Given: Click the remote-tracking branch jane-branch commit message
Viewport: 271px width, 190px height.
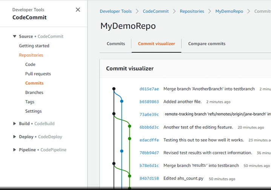Looking at the screenshot, I should (x=218, y=114).
